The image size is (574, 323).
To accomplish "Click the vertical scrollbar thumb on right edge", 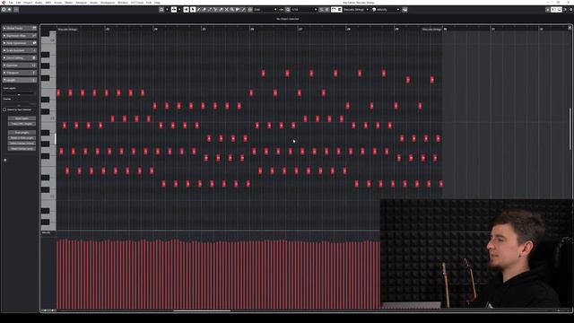I will pyautogui.click(x=570, y=129).
